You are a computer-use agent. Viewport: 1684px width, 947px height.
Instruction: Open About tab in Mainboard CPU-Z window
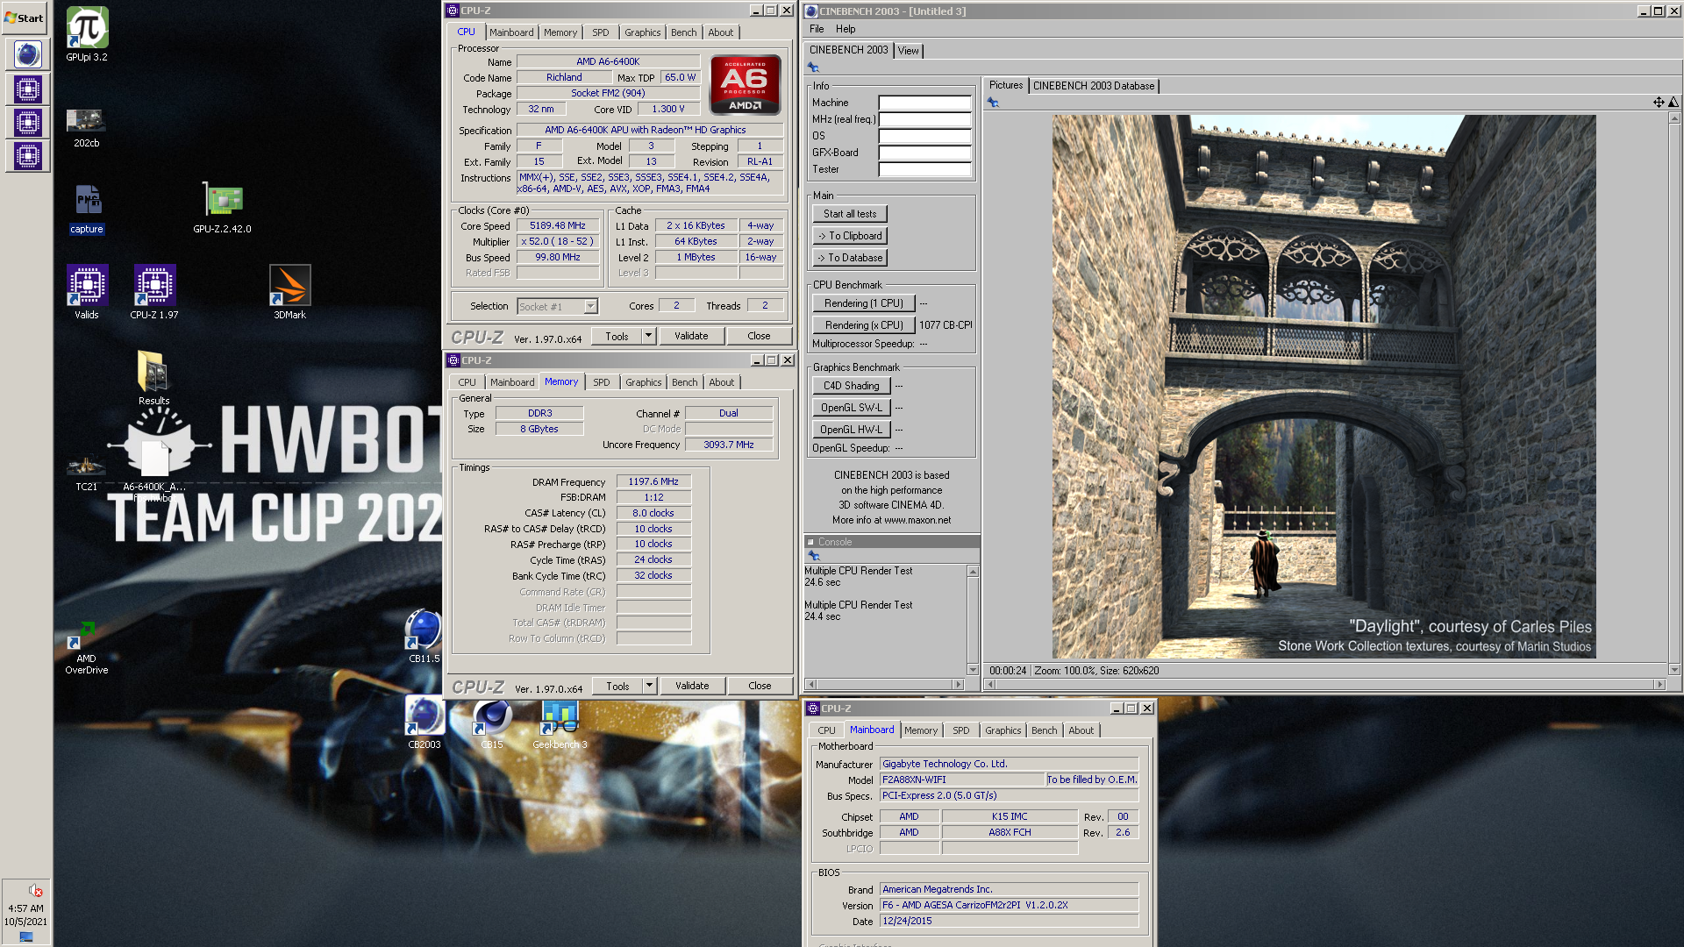[x=1081, y=730]
